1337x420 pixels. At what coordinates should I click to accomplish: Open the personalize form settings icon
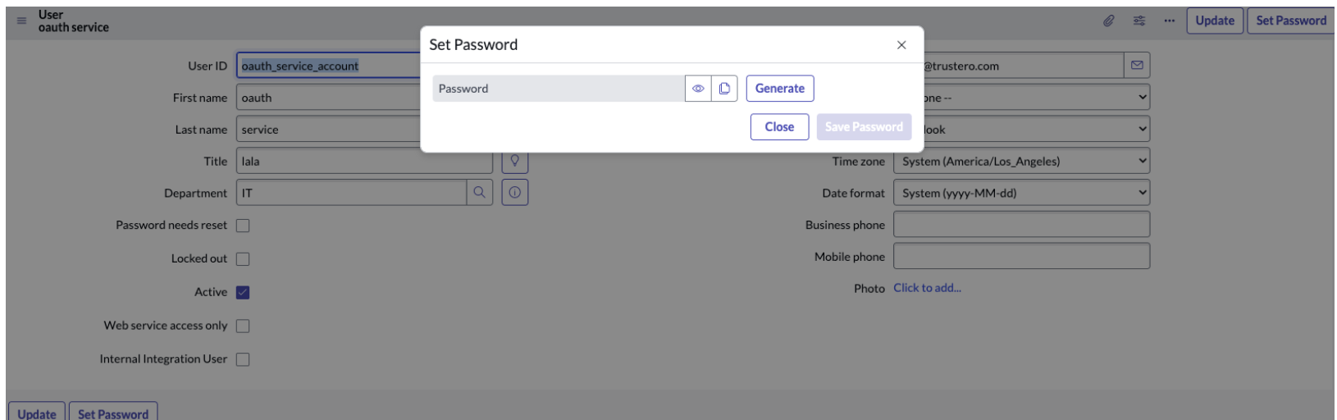pyautogui.click(x=1139, y=21)
